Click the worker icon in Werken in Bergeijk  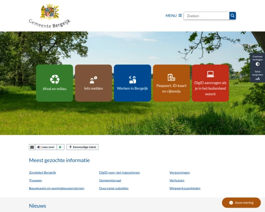pyautogui.click(x=132, y=80)
